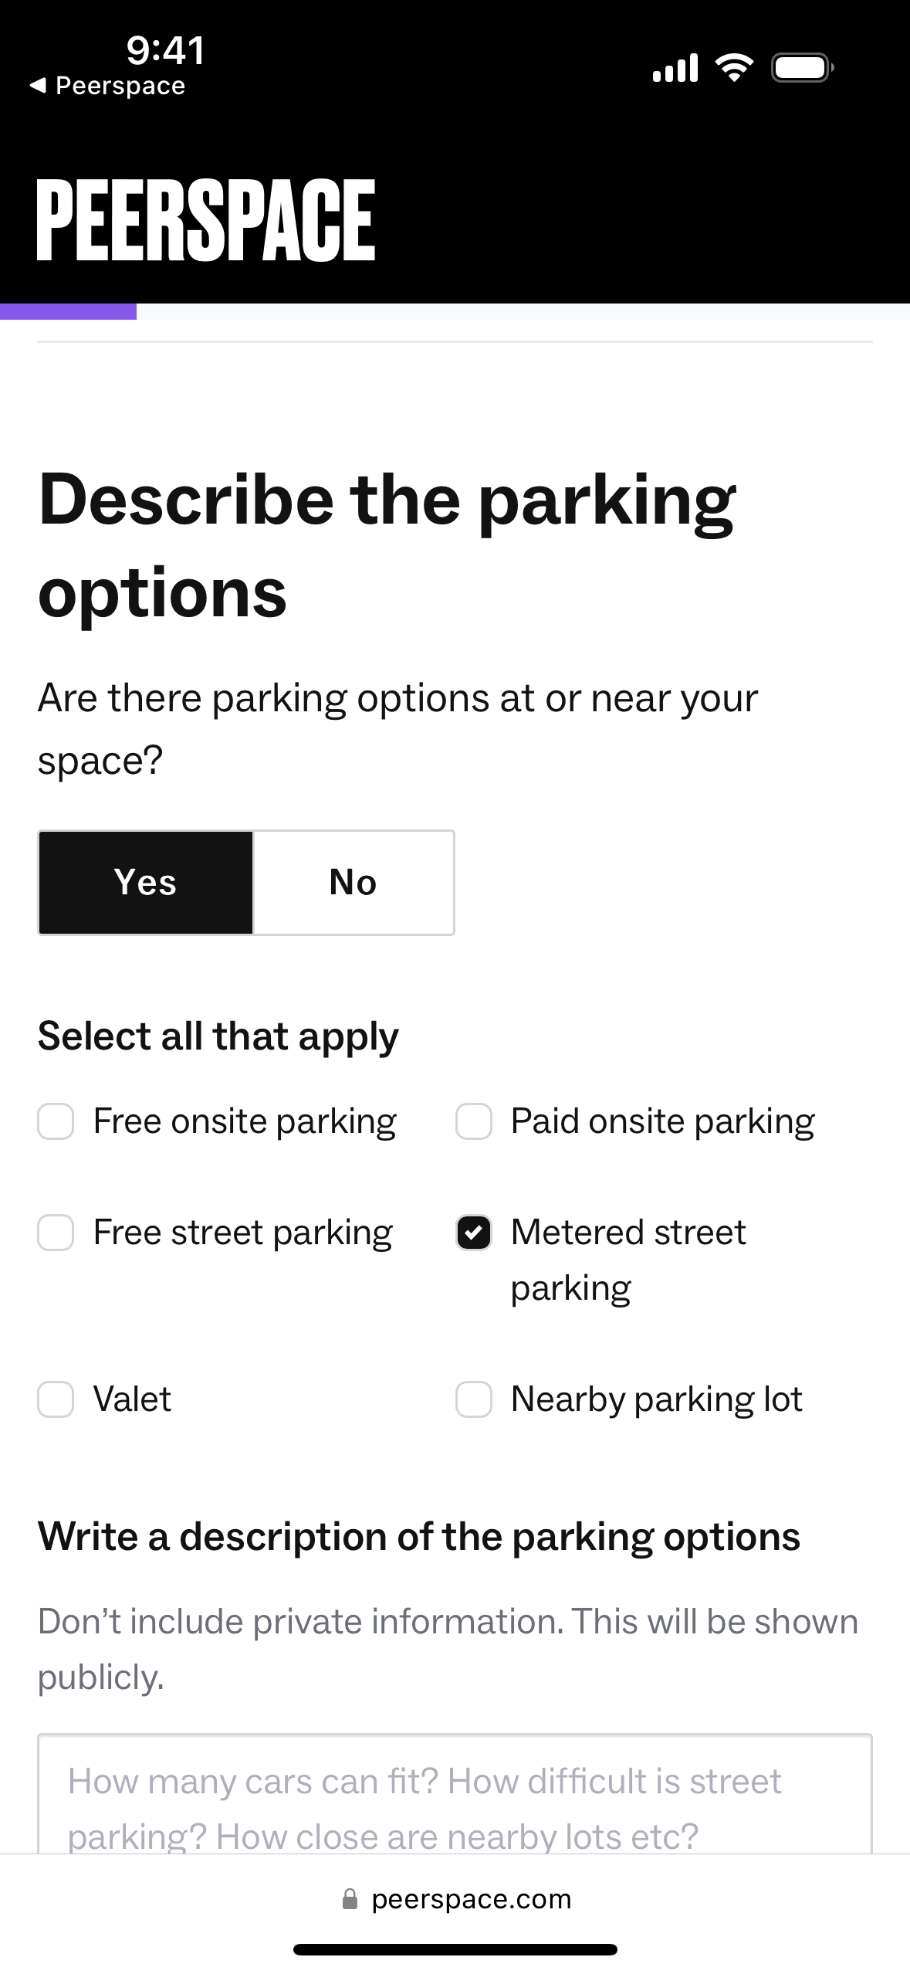Image resolution: width=910 pixels, height=1974 pixels.
Task: Select the Nearby parking lot checkbox
Action: [x=474, y=1399]
